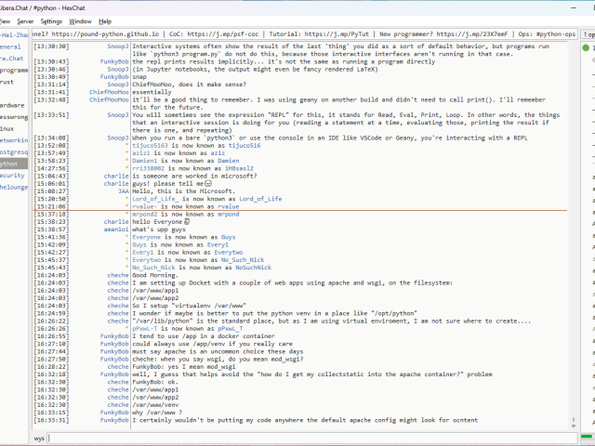Image resolution: width=595 pixels, height=446 pixels.
Task: Click the amanici nickname in chat
Action: 115,230
